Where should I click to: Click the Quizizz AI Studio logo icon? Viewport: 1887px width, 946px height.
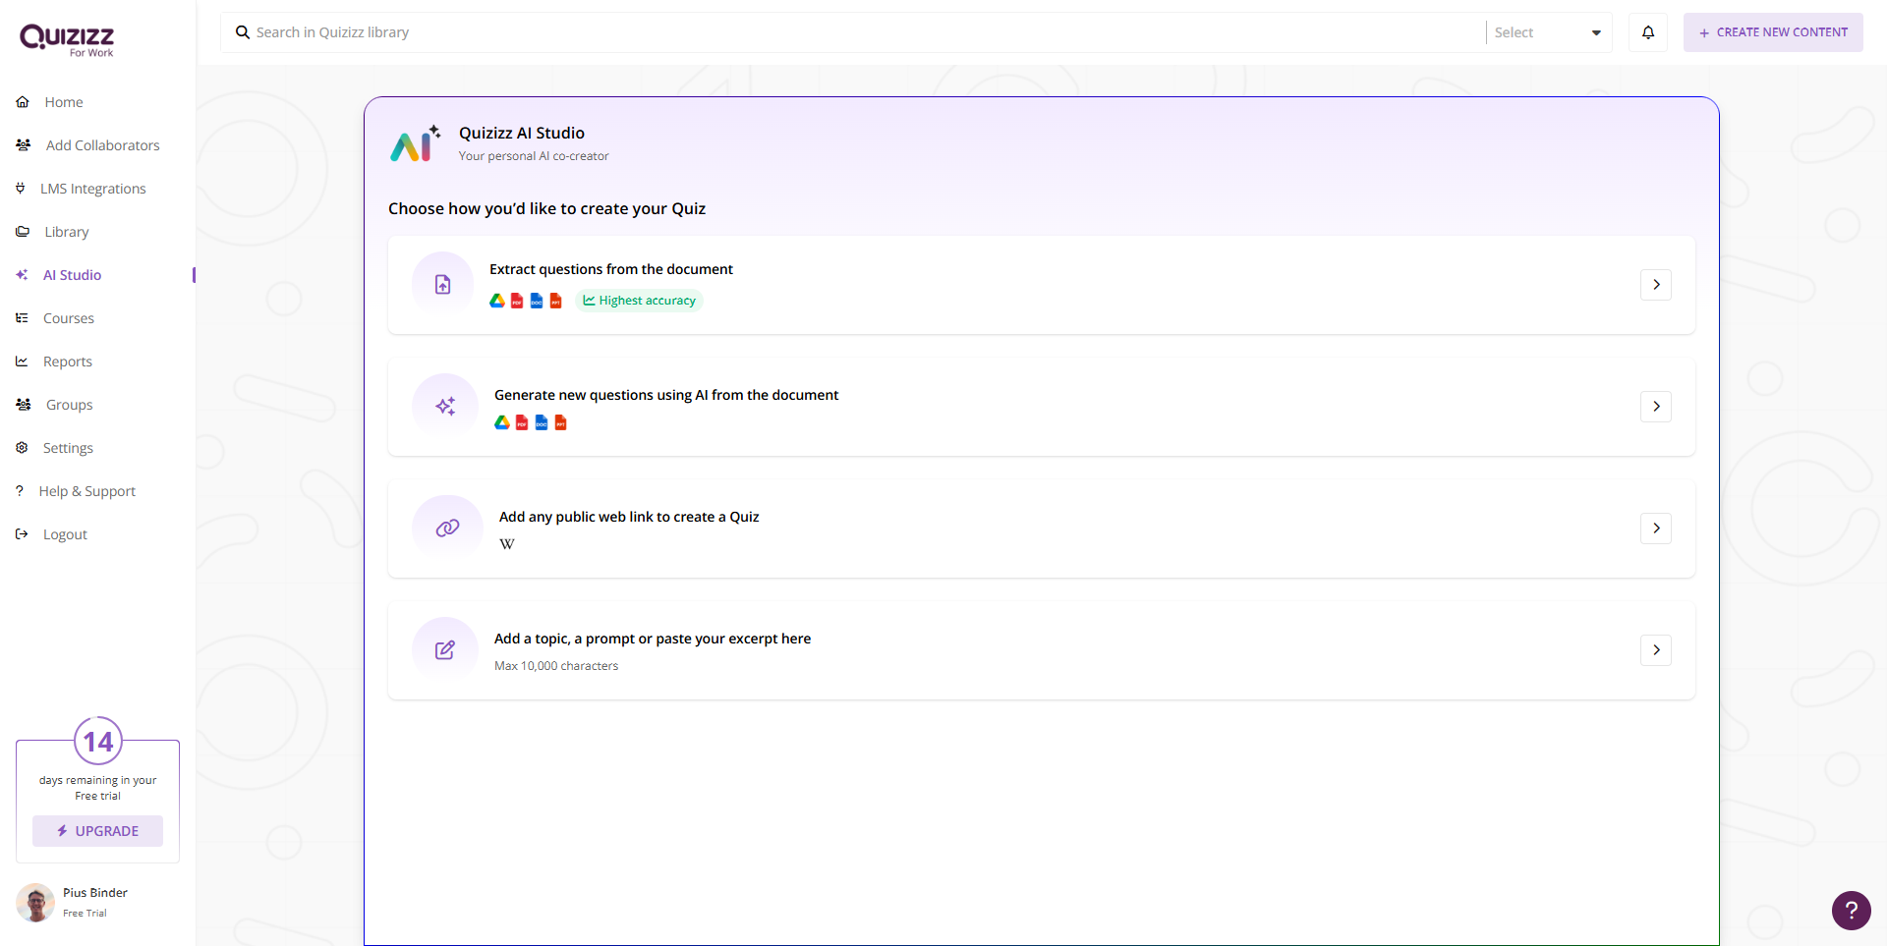coord(416,143)
